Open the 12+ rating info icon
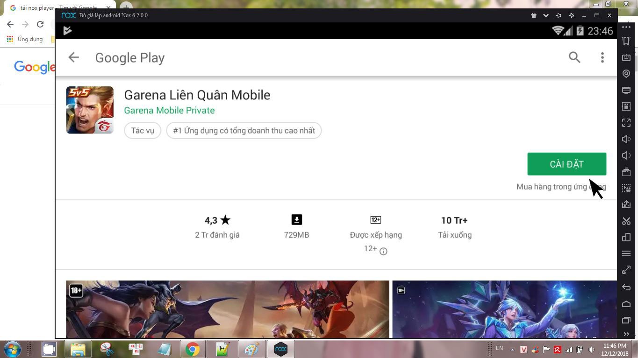This screenshot has height=358, width=638. click(383, 252)
